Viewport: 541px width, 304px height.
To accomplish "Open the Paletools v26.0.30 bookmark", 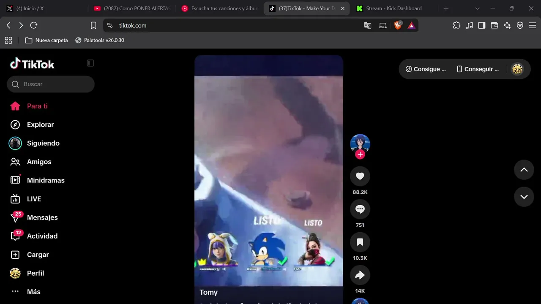I will tap(100, 40).
